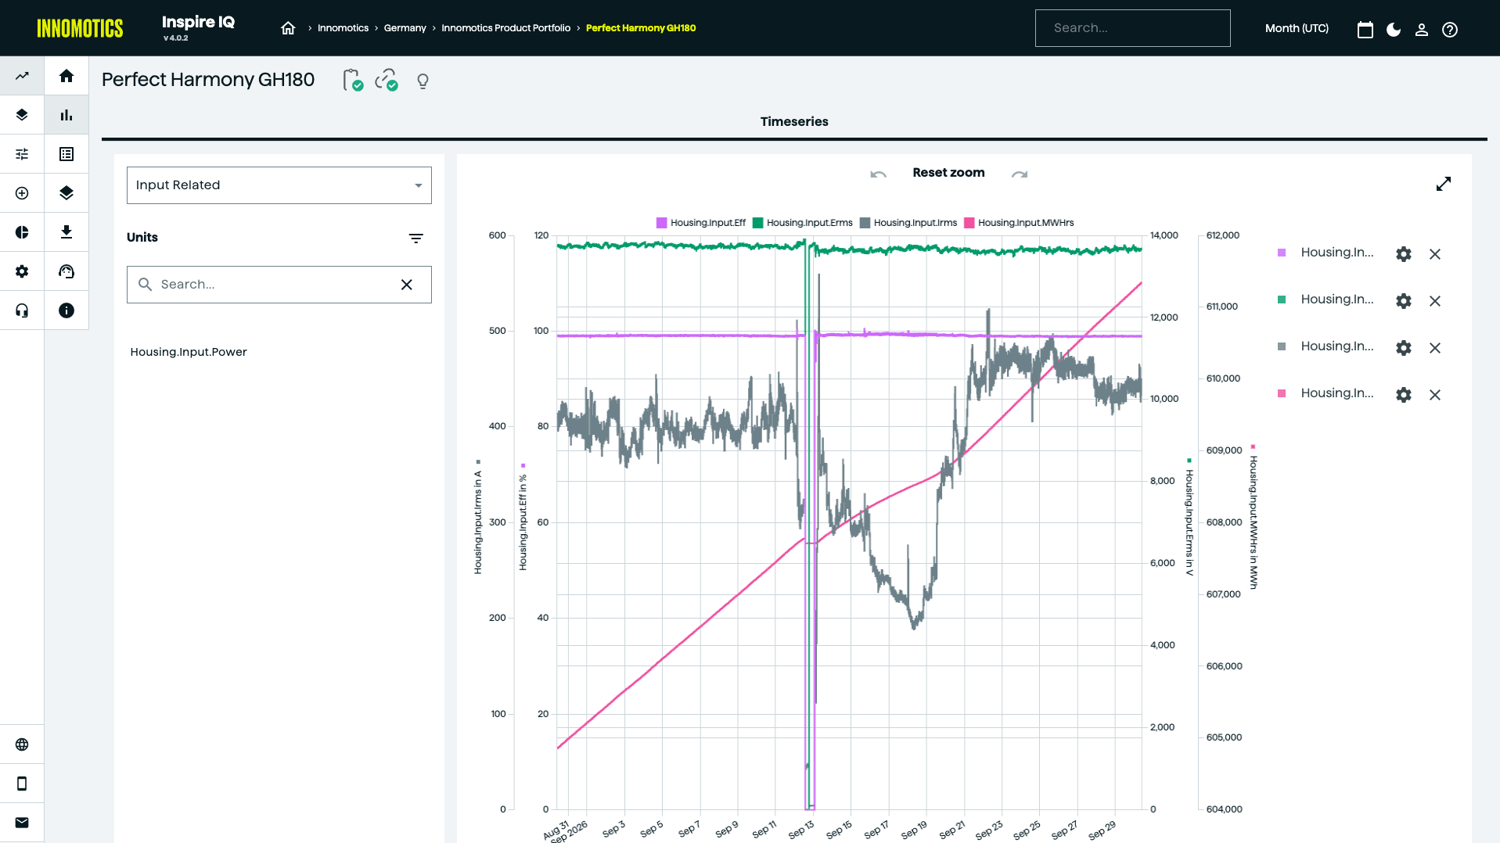
Task: Click the top Search input field
Action: (x=1132, y=28)
